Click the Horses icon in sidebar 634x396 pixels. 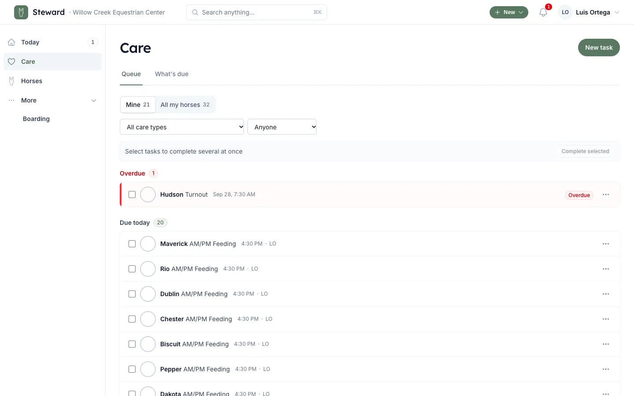pos(12,81)
